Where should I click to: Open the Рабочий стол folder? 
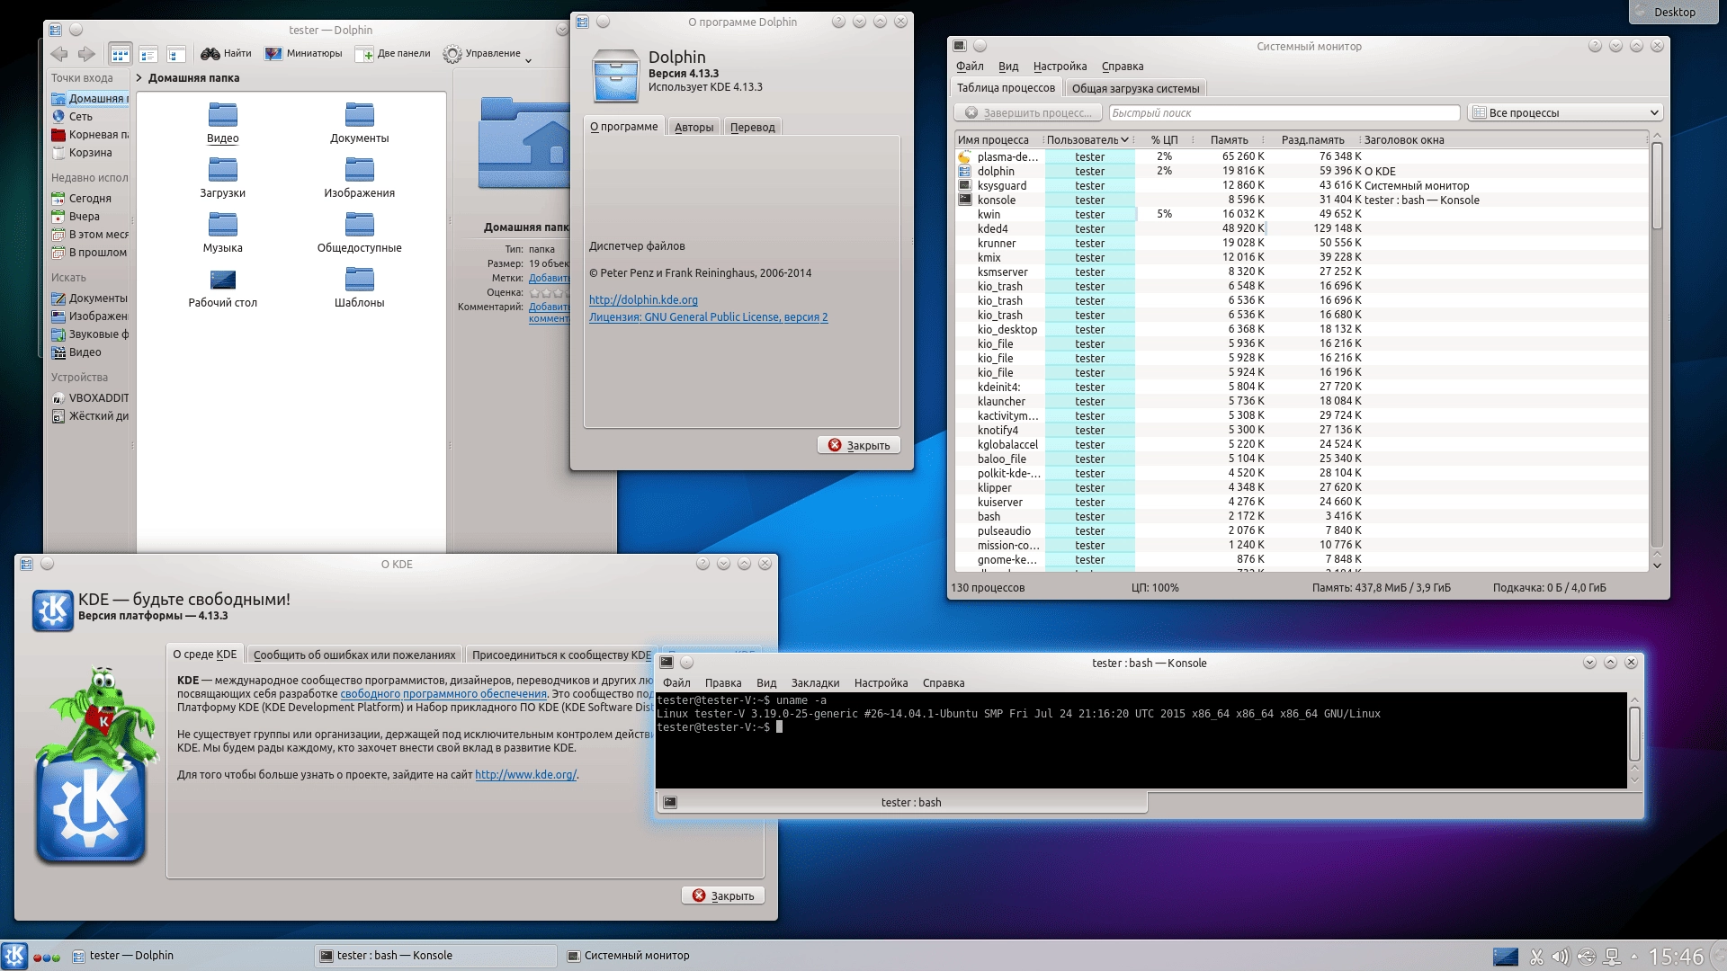coord(222,288)
